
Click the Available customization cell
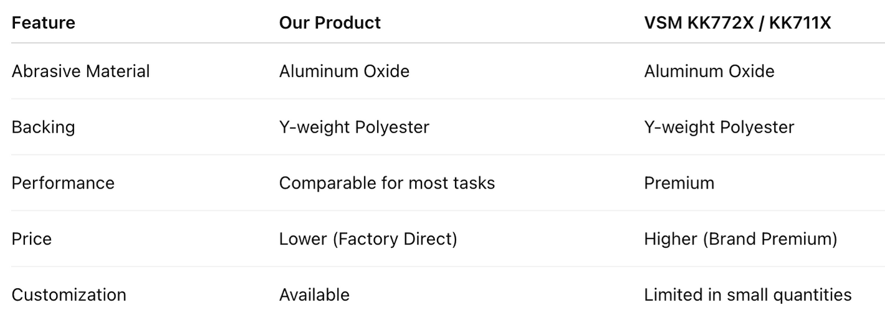pyautogui.click(x=314, y=294)
